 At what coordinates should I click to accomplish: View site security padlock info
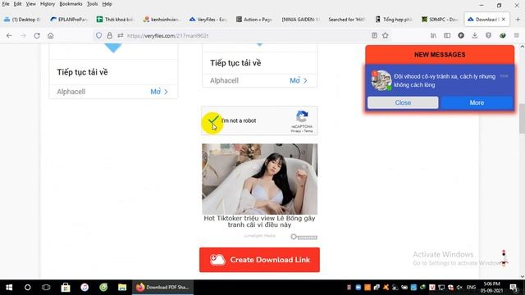pyautogui.click(x=109, y=35)
